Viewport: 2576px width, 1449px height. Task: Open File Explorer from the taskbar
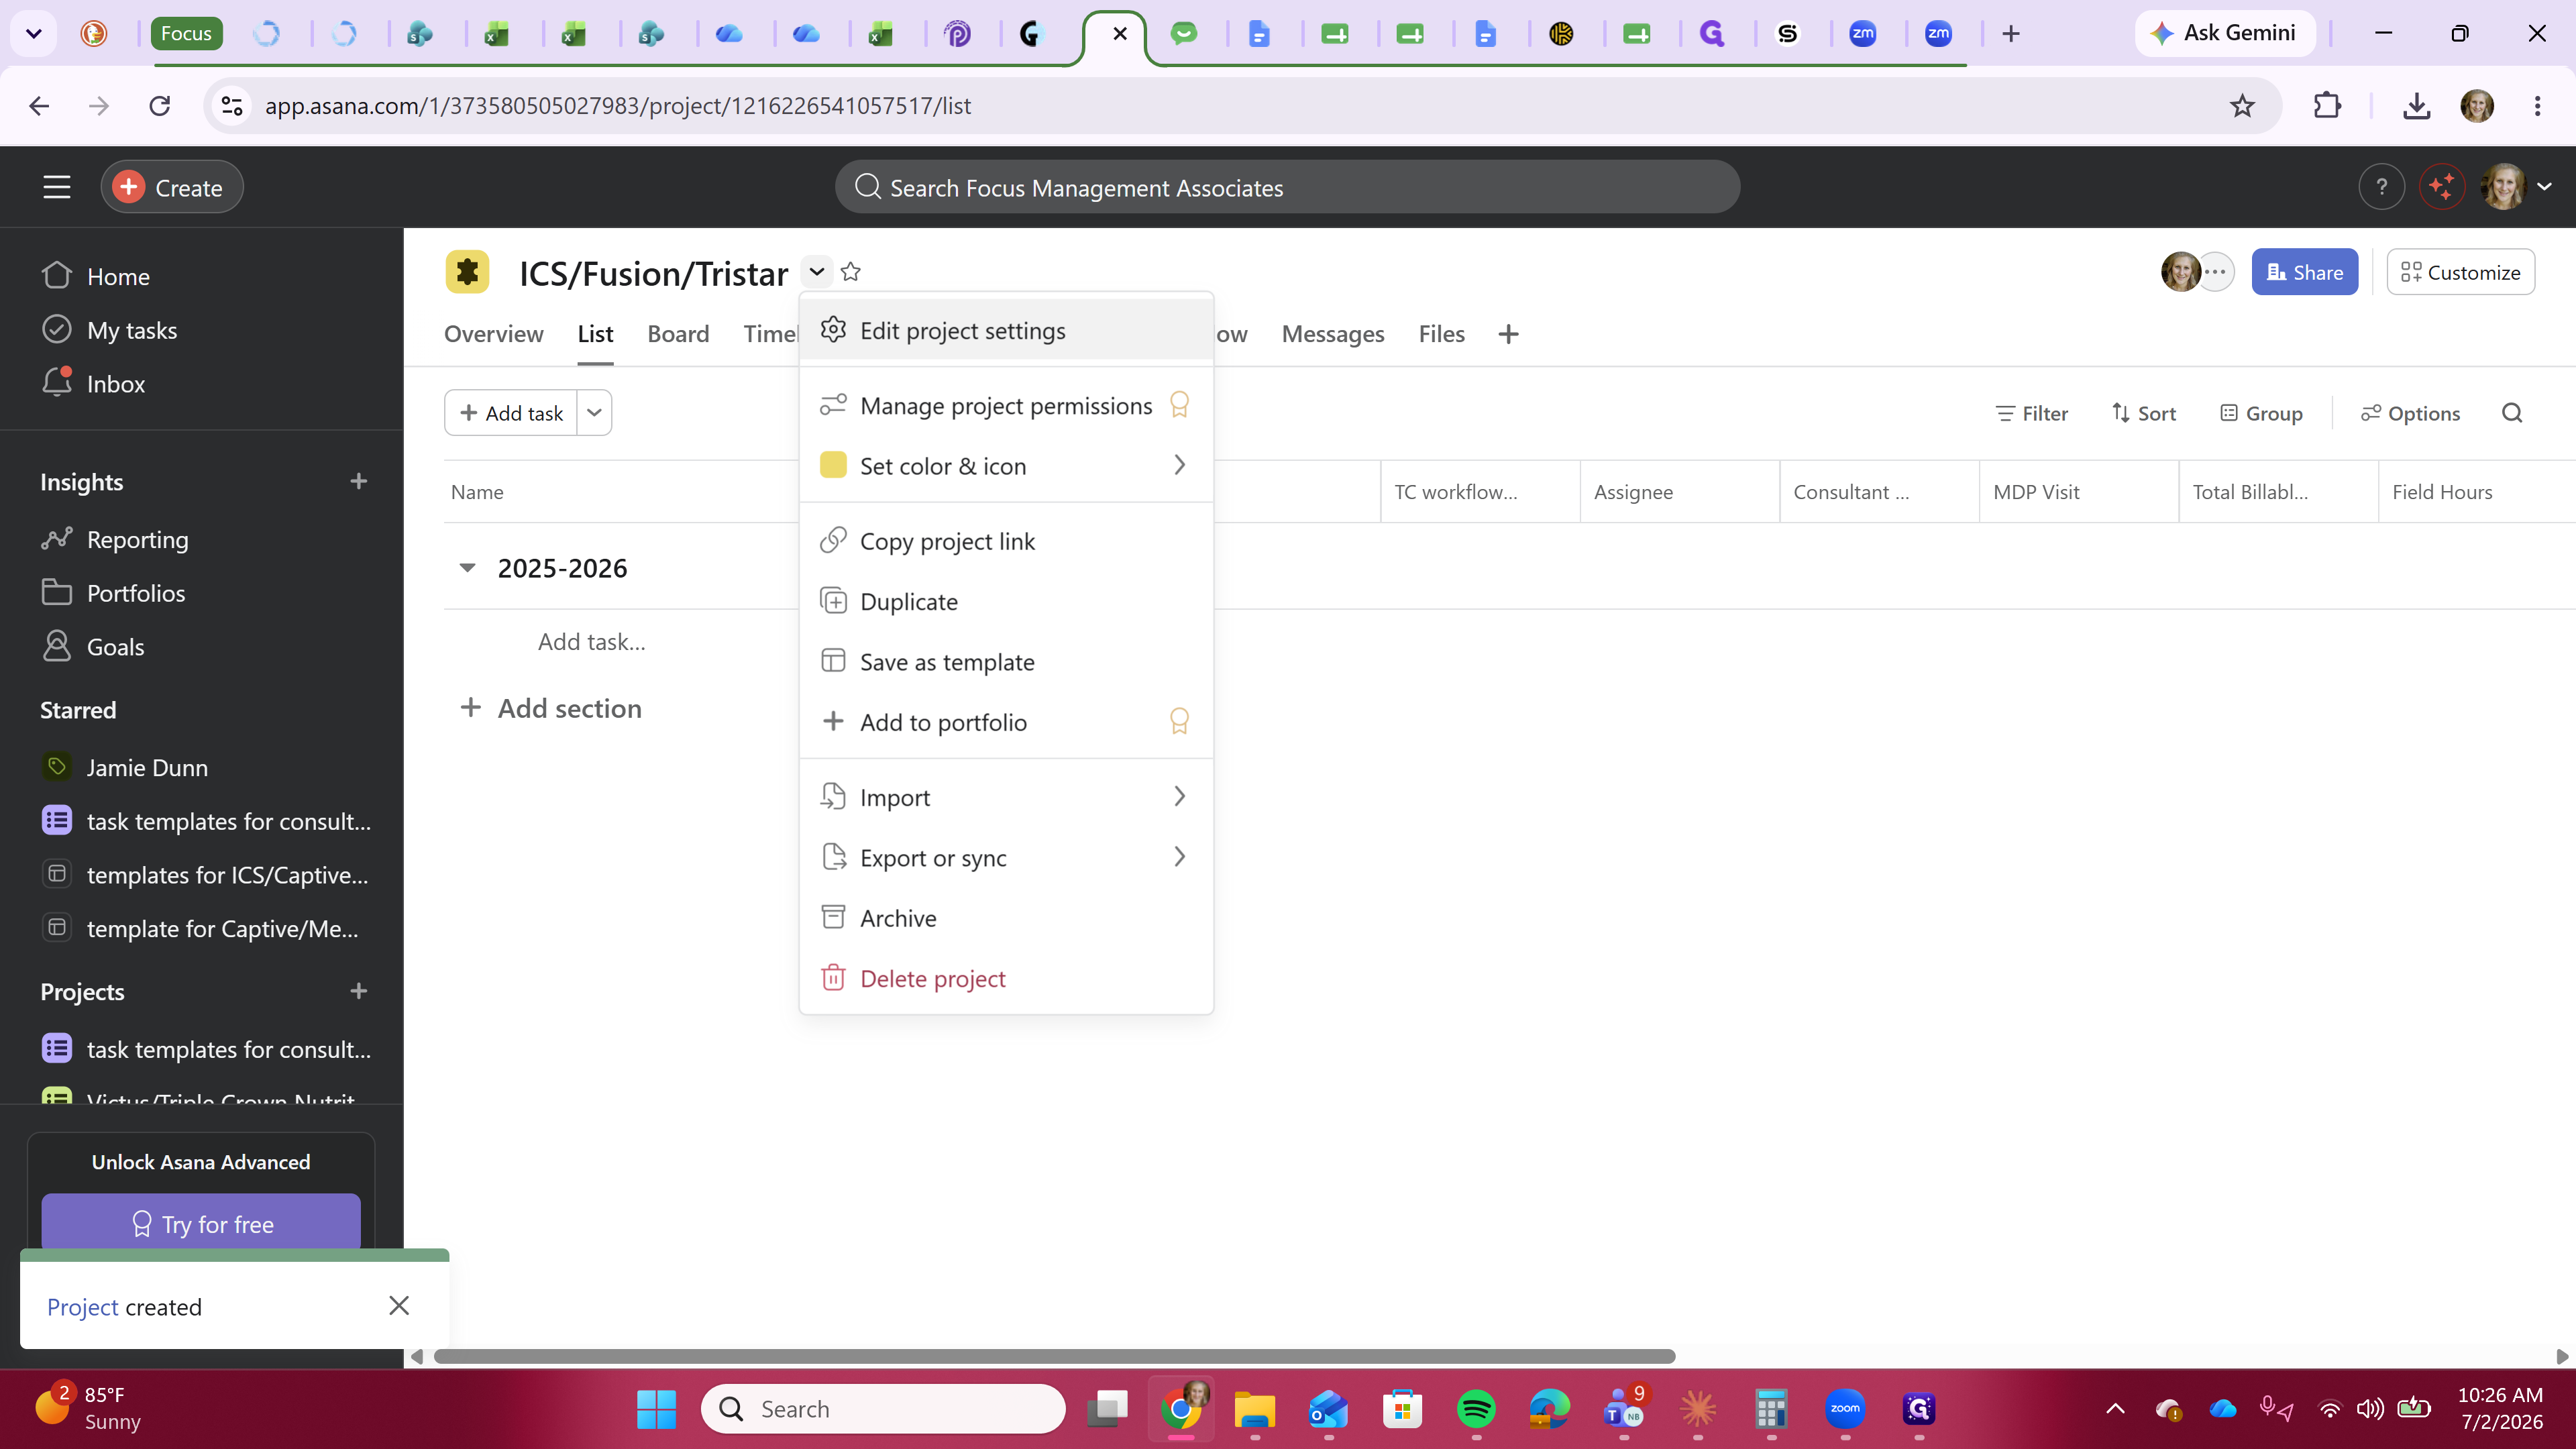pos(1255,1409)
